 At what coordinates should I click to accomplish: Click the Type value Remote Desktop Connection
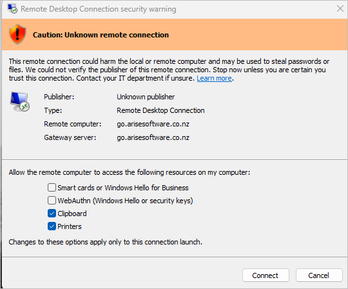pos(160,110)
